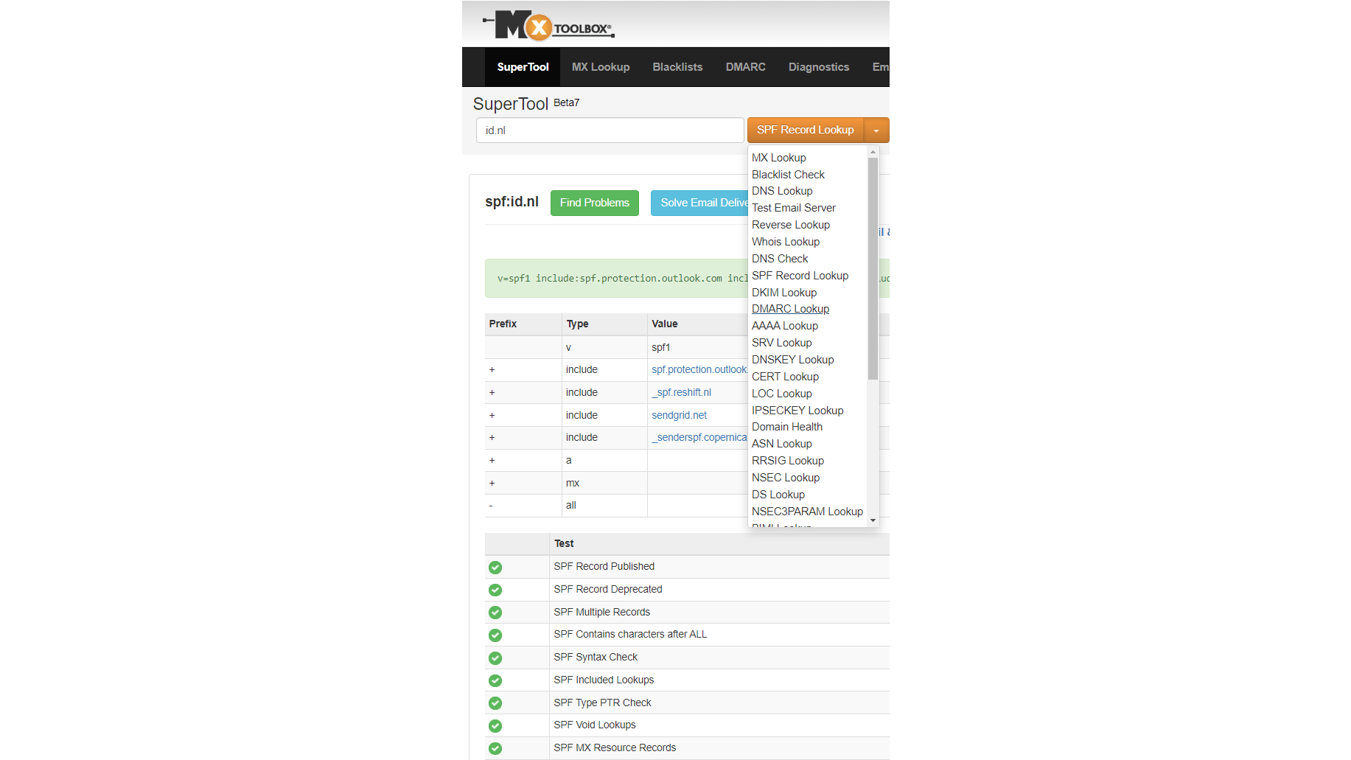Click check icon for SPF Record Deprecated
The image size is (1351, 760).
click(495, 590)
